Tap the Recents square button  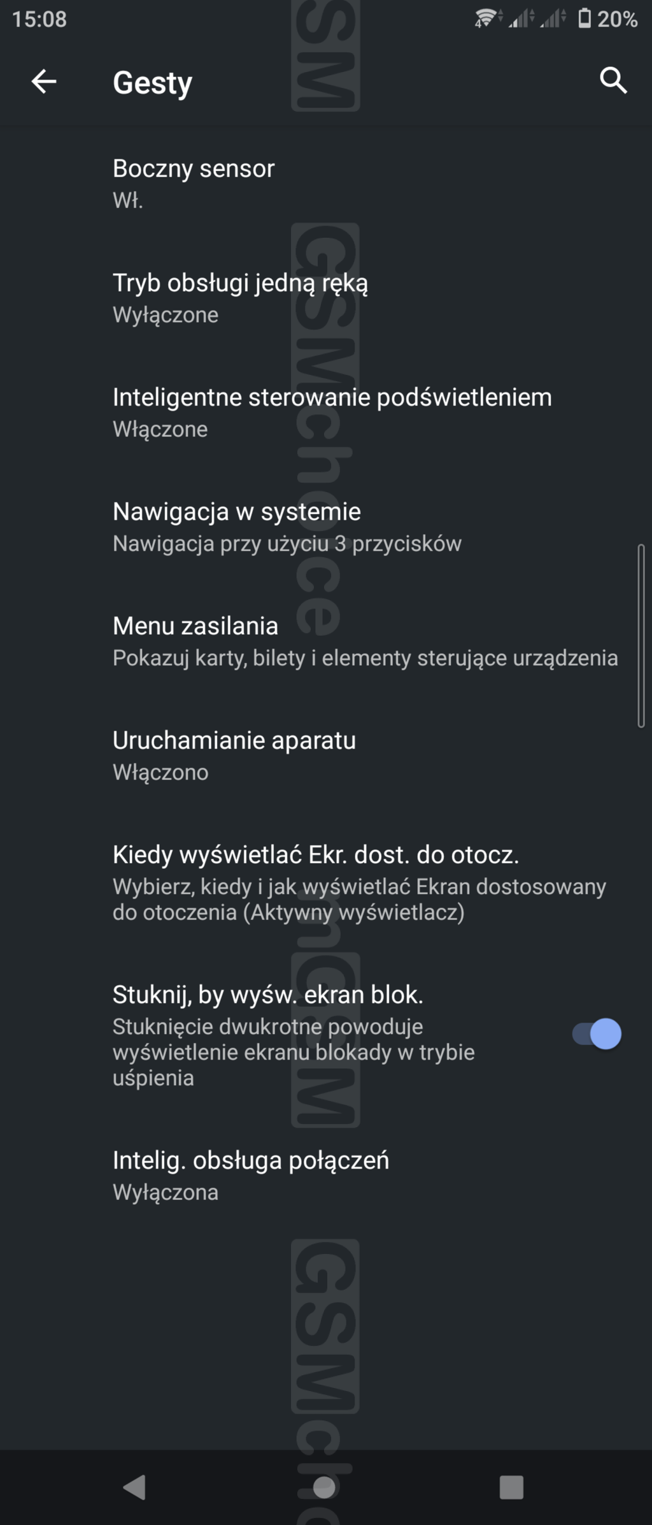click(x=511, y=1487)
